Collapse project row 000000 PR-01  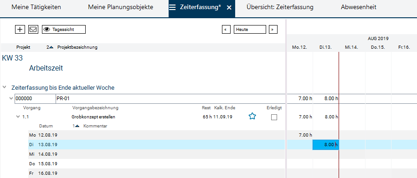(x=11, y=99)
